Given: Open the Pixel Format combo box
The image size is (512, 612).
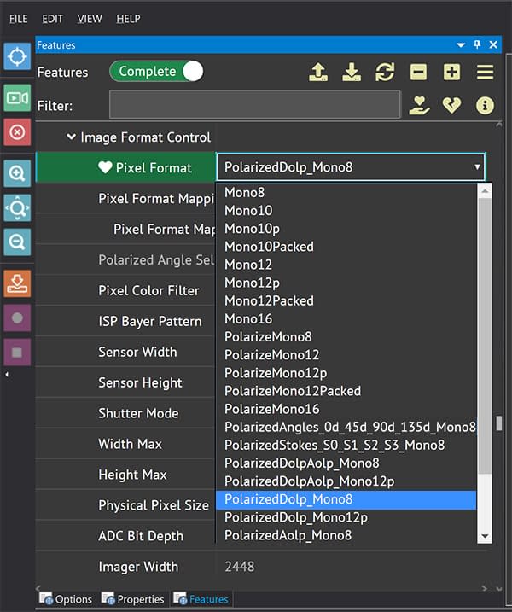Looking at the screenshot, I should point(351,167).
